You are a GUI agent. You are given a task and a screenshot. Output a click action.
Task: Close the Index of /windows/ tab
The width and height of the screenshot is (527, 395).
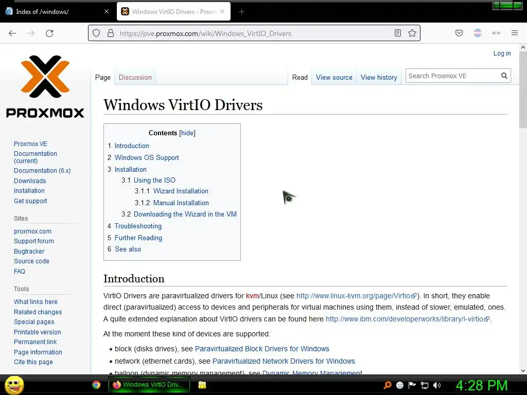107,11
